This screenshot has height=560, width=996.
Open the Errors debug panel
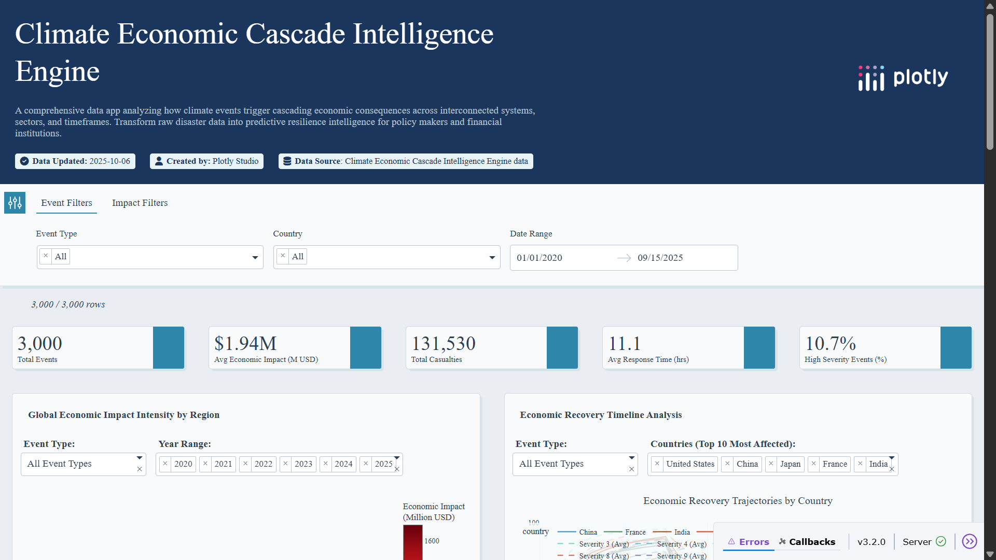pyautogui.click(x=749, y=542)
